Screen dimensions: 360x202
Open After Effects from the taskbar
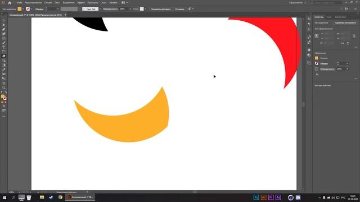click(278, 198)
